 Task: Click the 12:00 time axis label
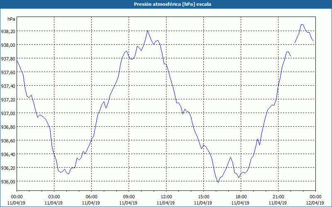(x=166, y=197)
